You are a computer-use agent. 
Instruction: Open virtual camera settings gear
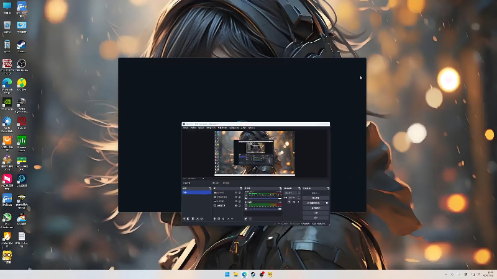point(327,203)
